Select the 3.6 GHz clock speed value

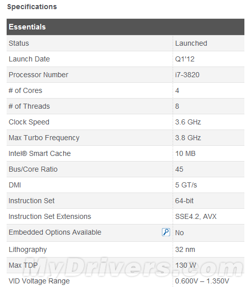coord(188,122)
